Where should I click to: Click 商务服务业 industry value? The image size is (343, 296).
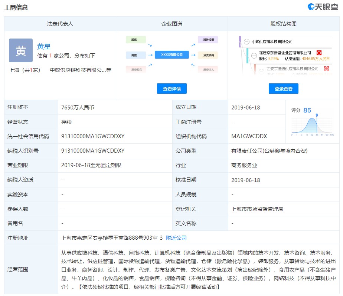(244, 165)
